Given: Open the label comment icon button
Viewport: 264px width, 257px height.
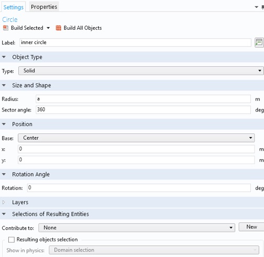Looking at the screenshot, I should [x=259, y=42].
